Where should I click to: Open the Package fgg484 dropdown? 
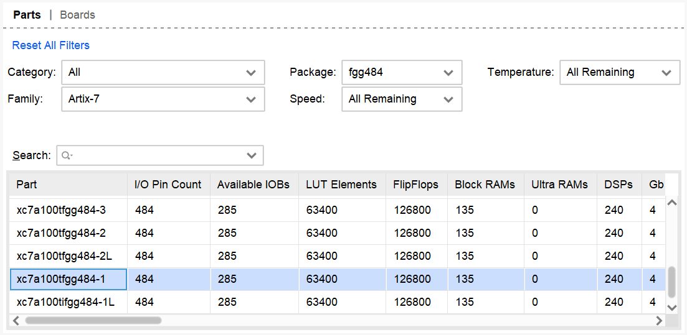(x=402, y=73)
